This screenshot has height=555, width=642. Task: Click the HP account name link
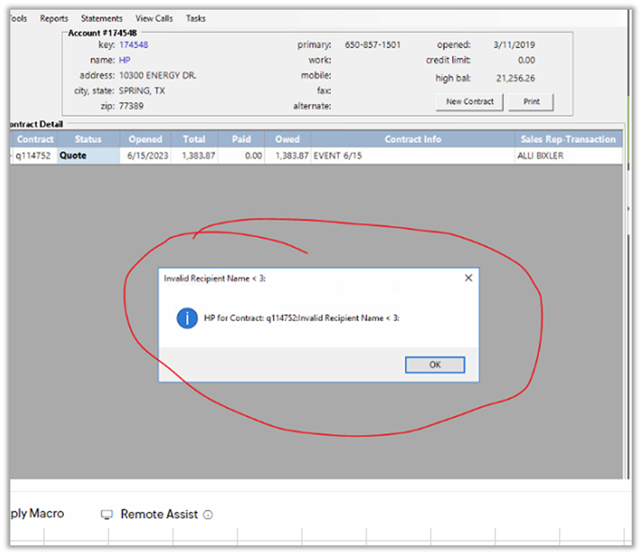125,60
